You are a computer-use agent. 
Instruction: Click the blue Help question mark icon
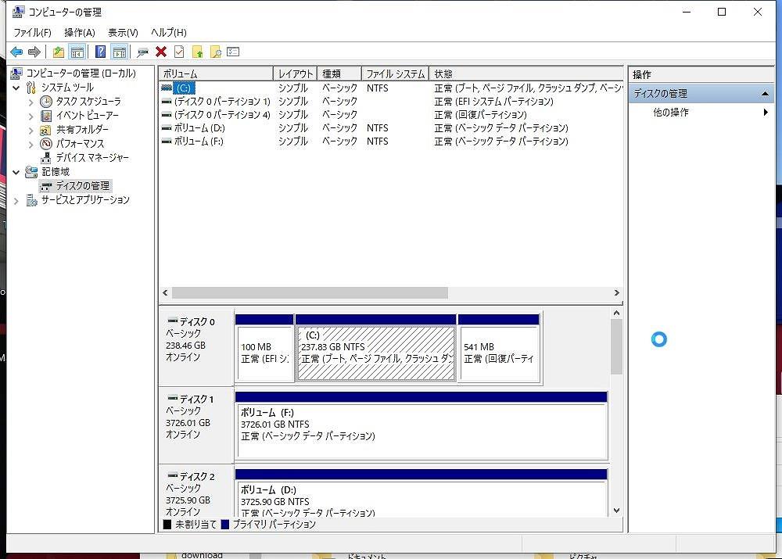[x=100, y=52]
